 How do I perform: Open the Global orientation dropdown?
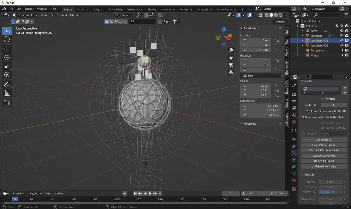[x=124, y=15]
